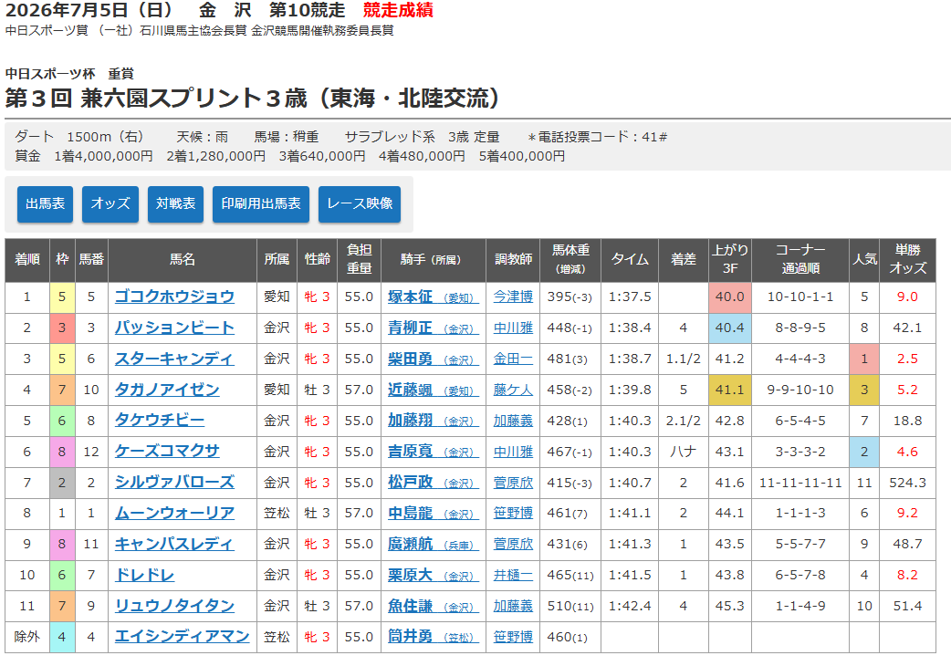Image resolution: width=951 pixels, height=666 pixels.
Task: Open trainer 中川雅 in ケーズコマクサ row
Action: tap(513, 452)
